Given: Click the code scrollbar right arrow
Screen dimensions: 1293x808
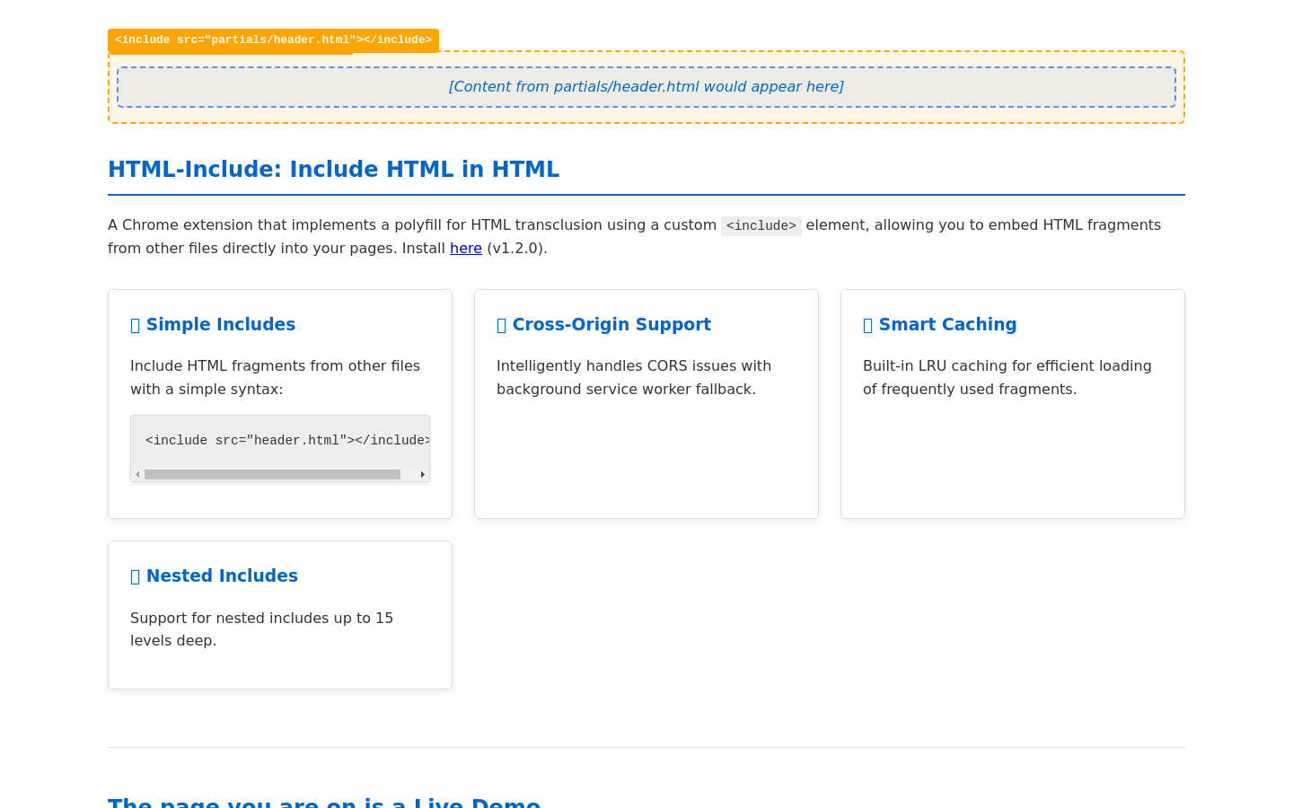Looking at the screenshot, I should [423, 475].
